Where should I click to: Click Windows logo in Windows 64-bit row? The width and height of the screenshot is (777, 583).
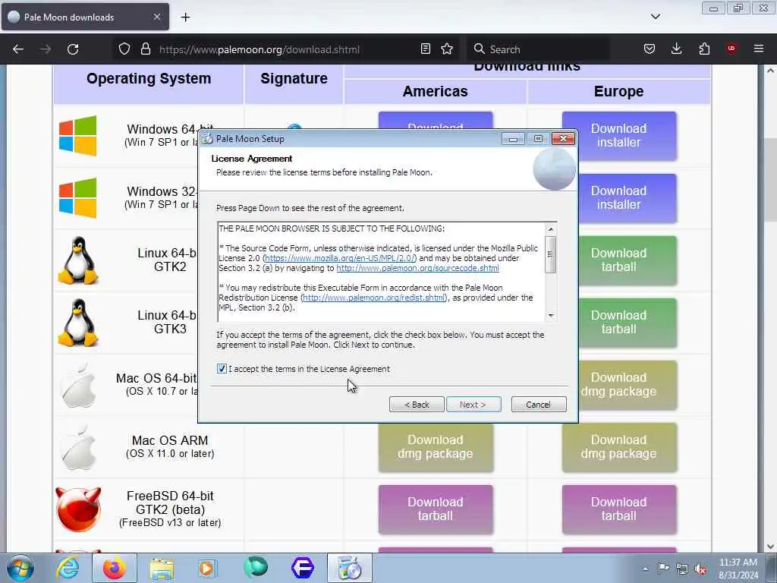pos(78,136)
